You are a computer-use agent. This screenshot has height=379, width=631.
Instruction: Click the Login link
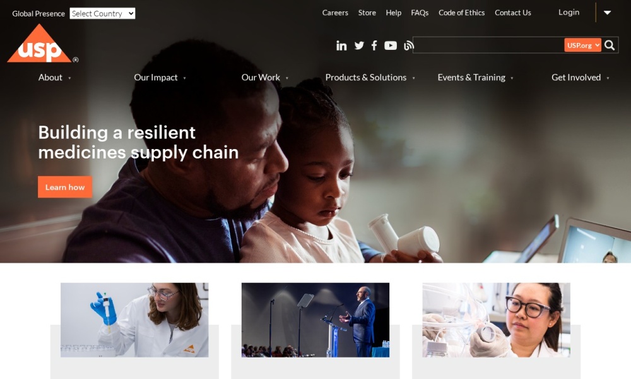point(569,12)
